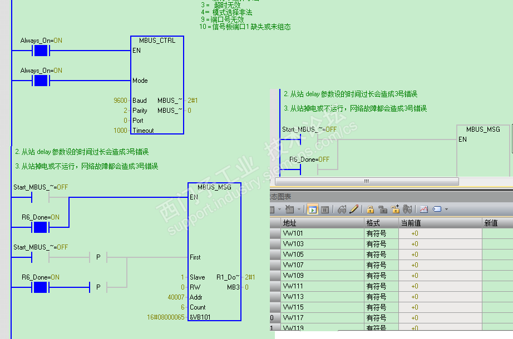Click the 新值 column header

[x=497, y=223]
